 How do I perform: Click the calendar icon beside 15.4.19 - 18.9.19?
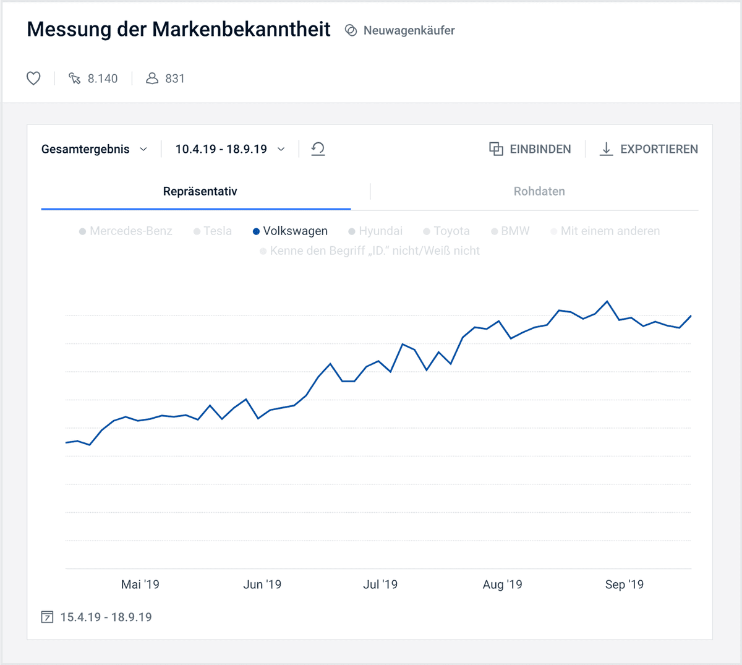tap(48, 617)
